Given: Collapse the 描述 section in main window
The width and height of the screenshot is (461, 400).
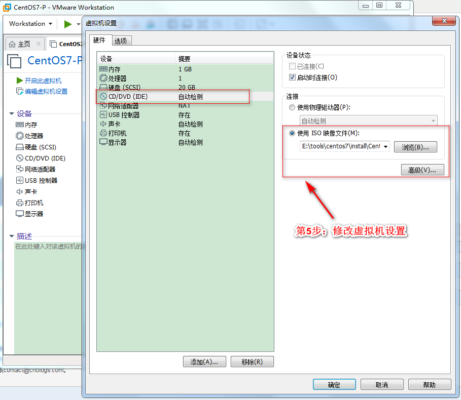Looking at the screenshot, I should tap(12, 236).
